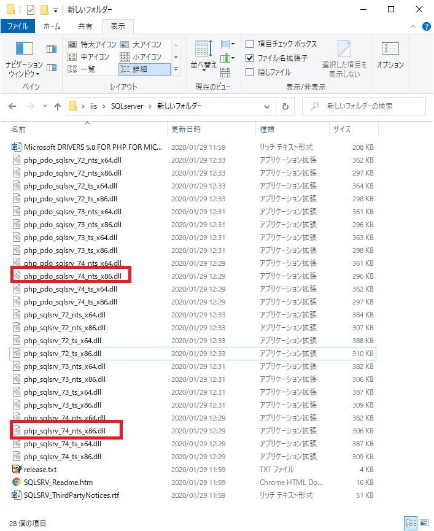Select SQLSRV_ThirdPartyNotices.rtf file icon
This screenshot has height=531, width=434.
(x=16, y=495)
